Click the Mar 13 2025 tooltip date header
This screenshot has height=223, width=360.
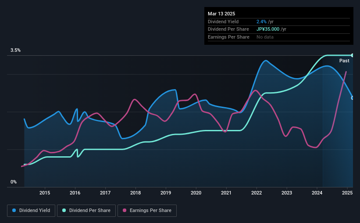point(221,14)
